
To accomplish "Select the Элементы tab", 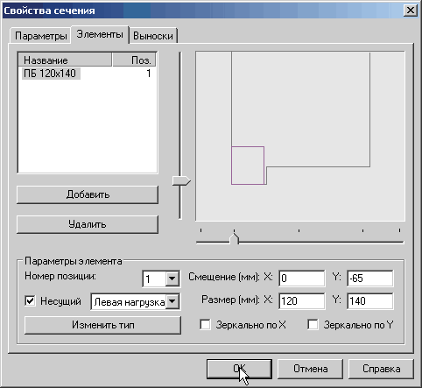I will pos(100,34).
